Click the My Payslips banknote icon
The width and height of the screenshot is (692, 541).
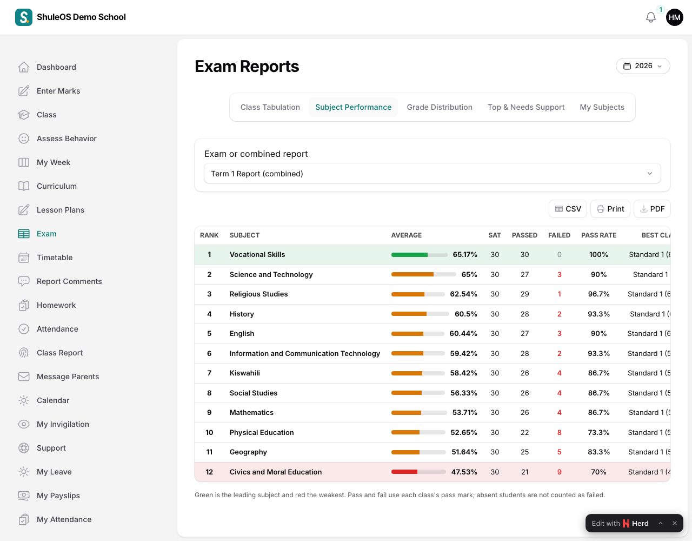click(x=24, y=496)
